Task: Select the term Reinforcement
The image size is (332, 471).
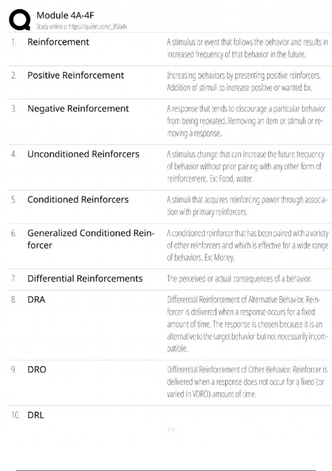Action: click(x=58, y=42)
